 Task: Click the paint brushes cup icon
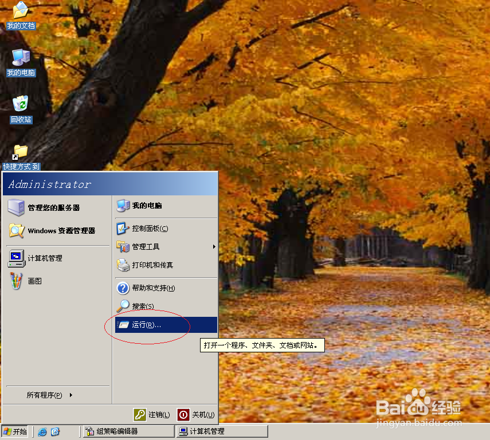tap(16, 281)
